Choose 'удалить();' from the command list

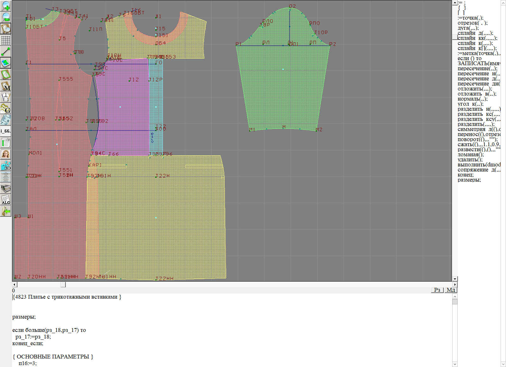[x=470, y=159]
